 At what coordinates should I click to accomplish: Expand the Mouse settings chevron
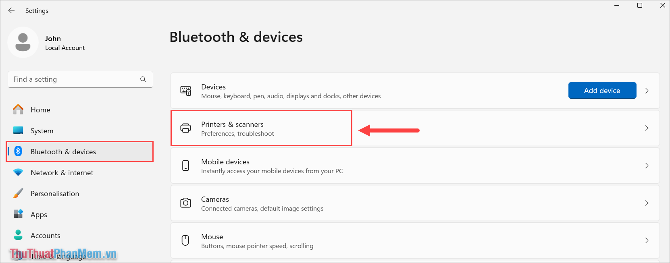(647, 240)
